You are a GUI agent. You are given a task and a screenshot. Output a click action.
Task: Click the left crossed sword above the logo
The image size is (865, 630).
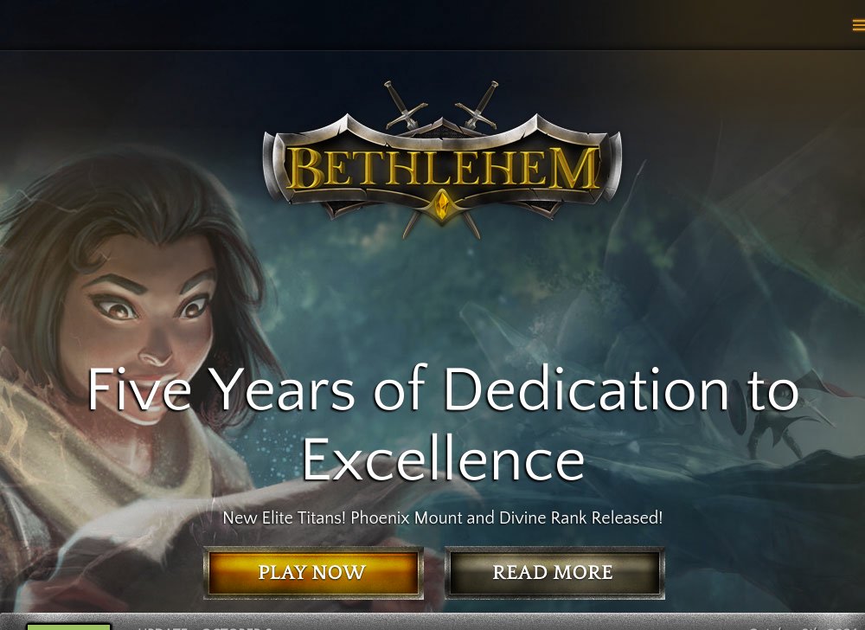[404, 105]
